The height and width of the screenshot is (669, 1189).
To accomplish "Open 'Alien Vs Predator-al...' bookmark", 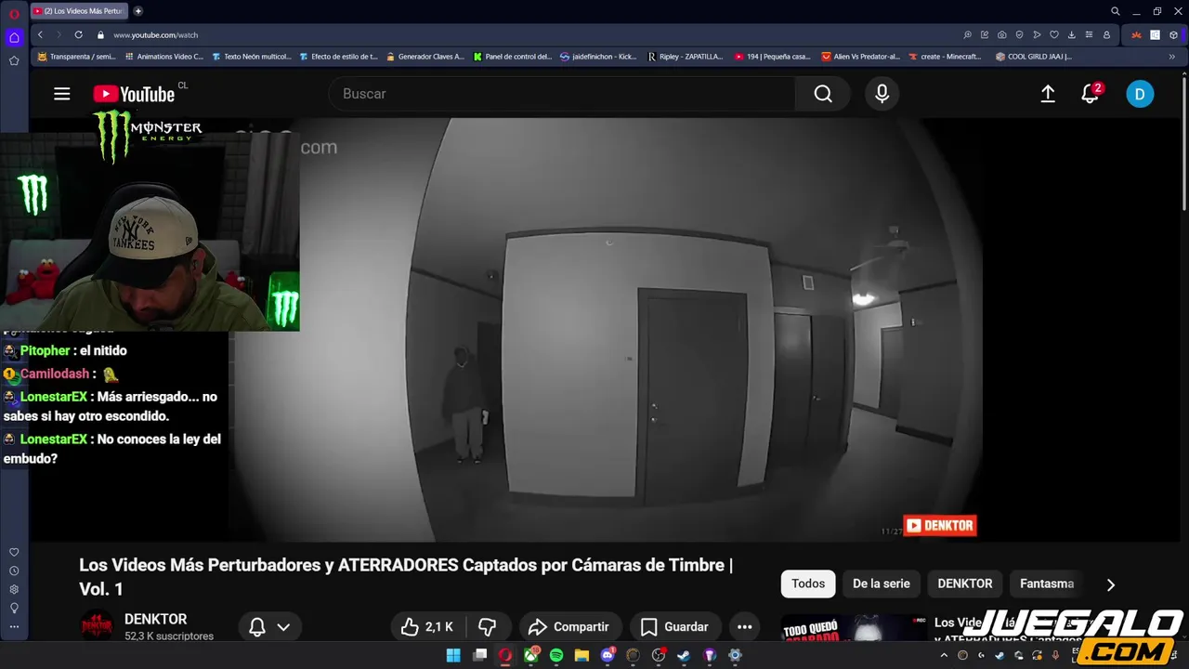I will (860, 57).
